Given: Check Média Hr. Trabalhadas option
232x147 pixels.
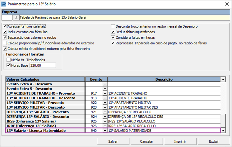Looking at the screenshot, I should [x=9, y=60].
